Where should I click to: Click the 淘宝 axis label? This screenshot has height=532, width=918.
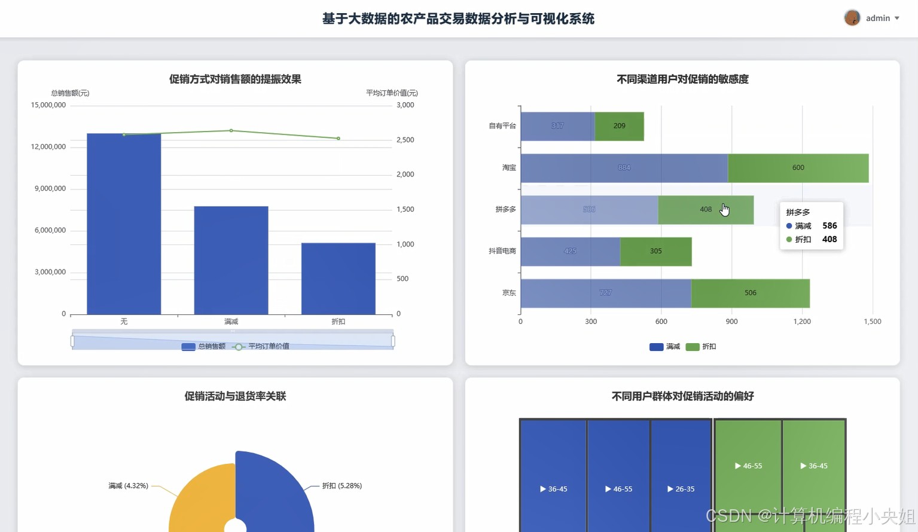[x=509, y=168]
